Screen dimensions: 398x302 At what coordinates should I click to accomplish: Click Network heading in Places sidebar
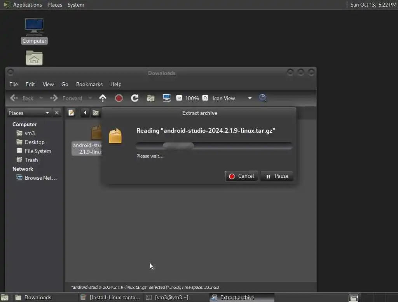pos(23,169)
